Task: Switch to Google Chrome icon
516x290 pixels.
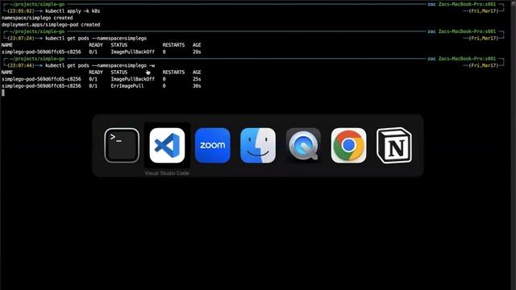Action: tap(349, 145)
